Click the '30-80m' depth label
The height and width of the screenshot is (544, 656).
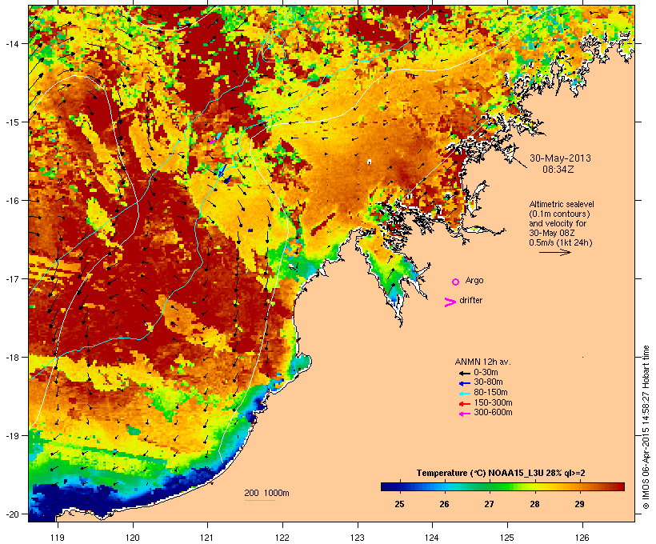point(488,382)
